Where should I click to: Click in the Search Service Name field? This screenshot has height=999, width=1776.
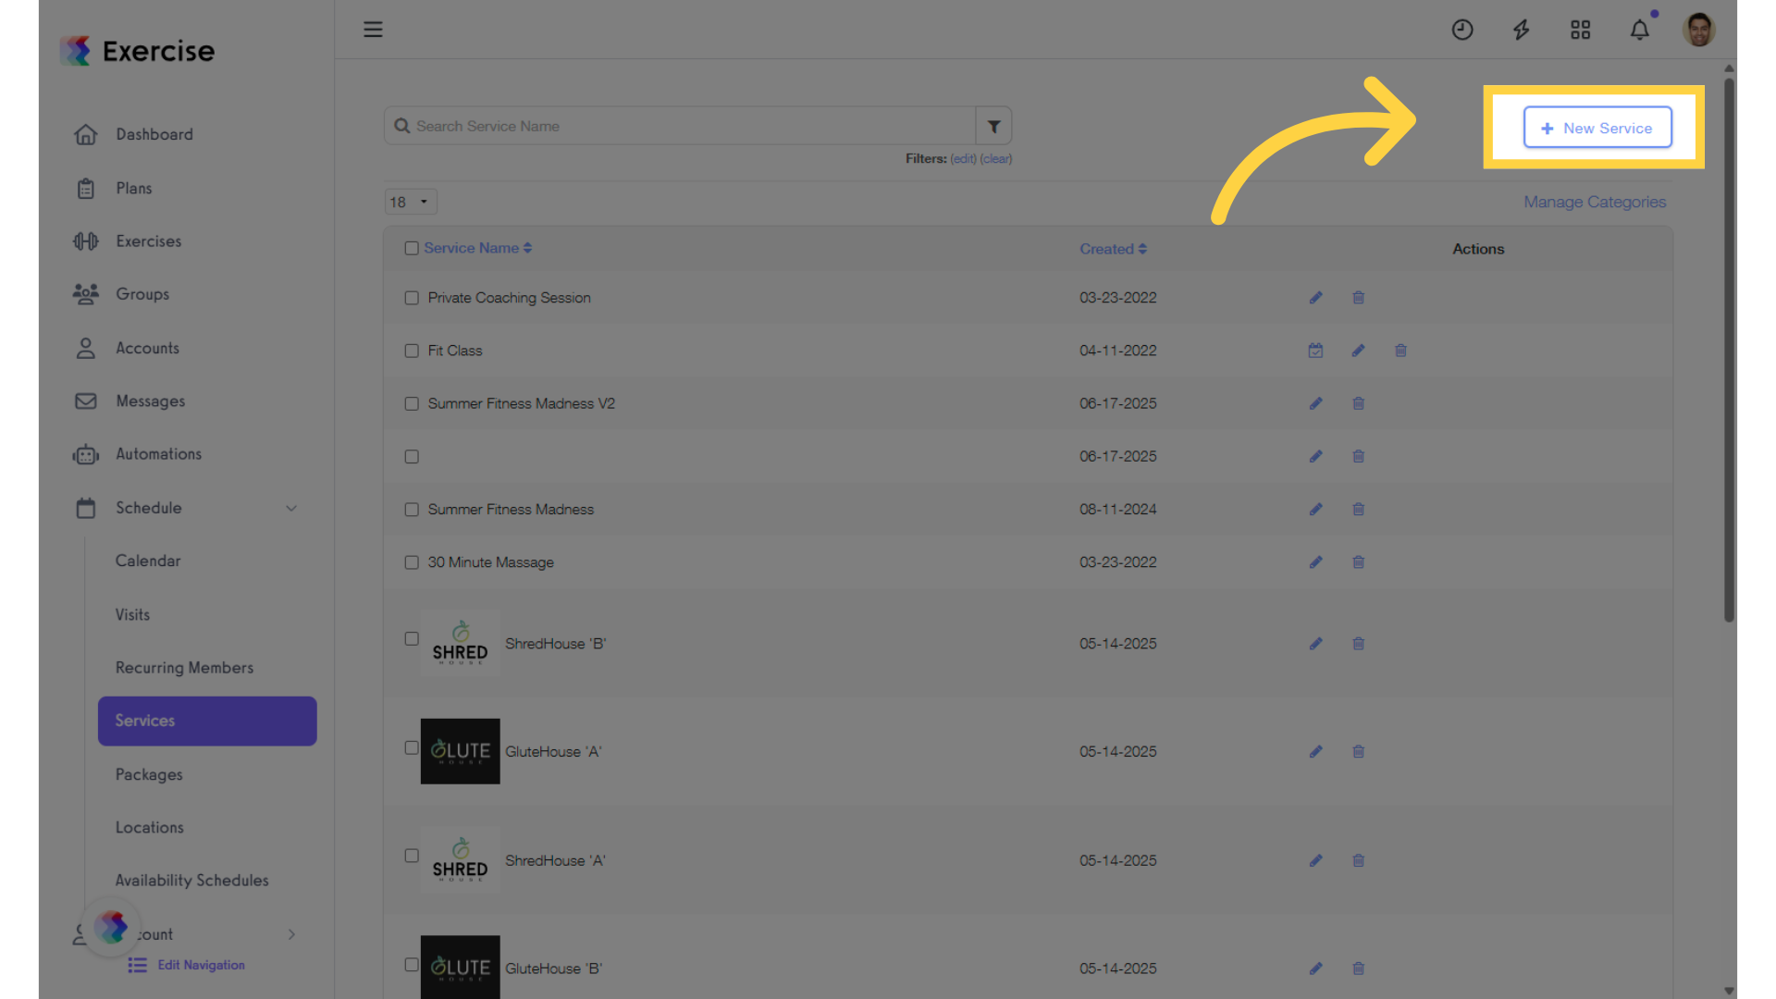680,126
